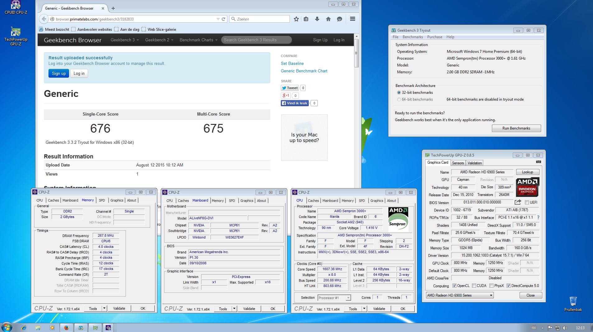Open the Benchmarks menu in Geekbench 3 Tryout

[413, 37]
